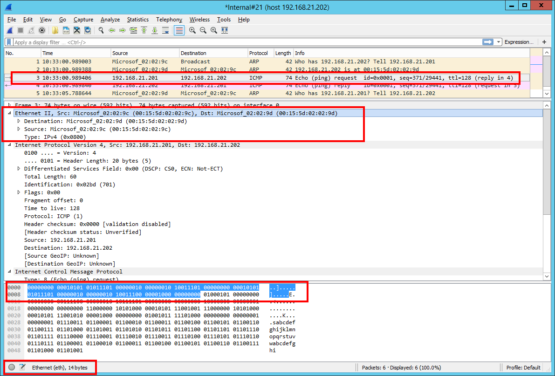
Task: Apply the display filter arrow button
Action: coord(488,42)
